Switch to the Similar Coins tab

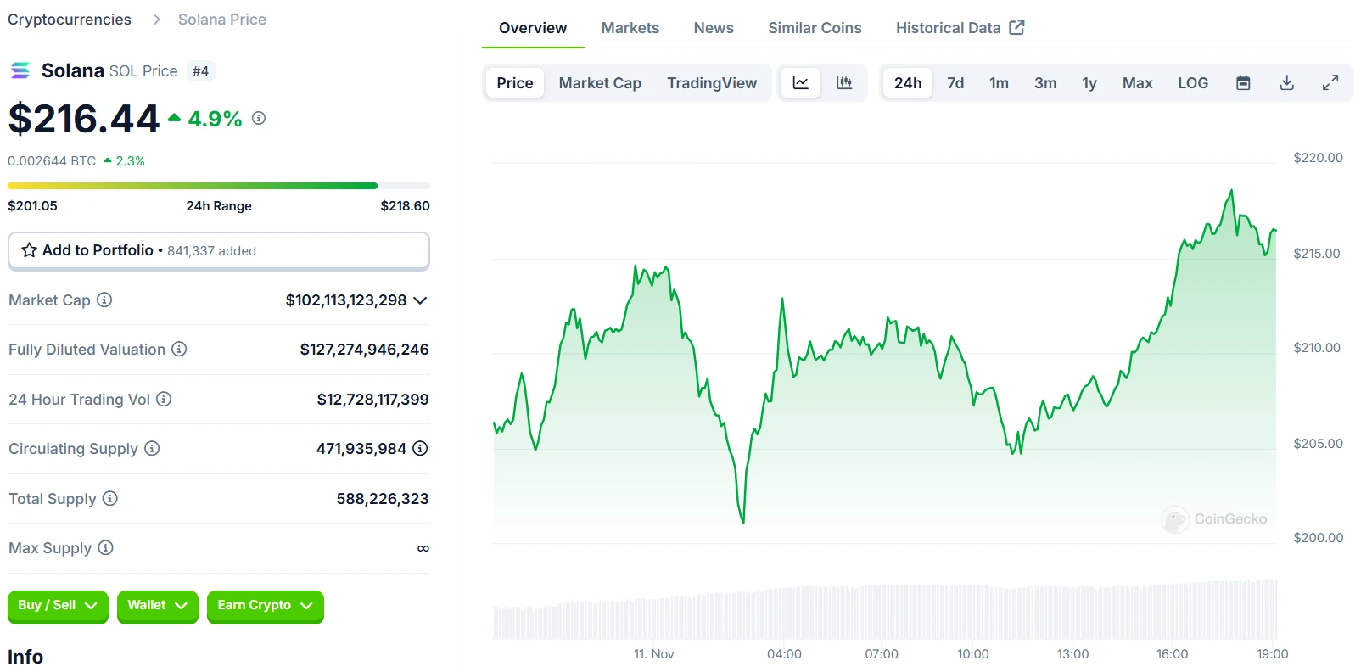[815, 28]
